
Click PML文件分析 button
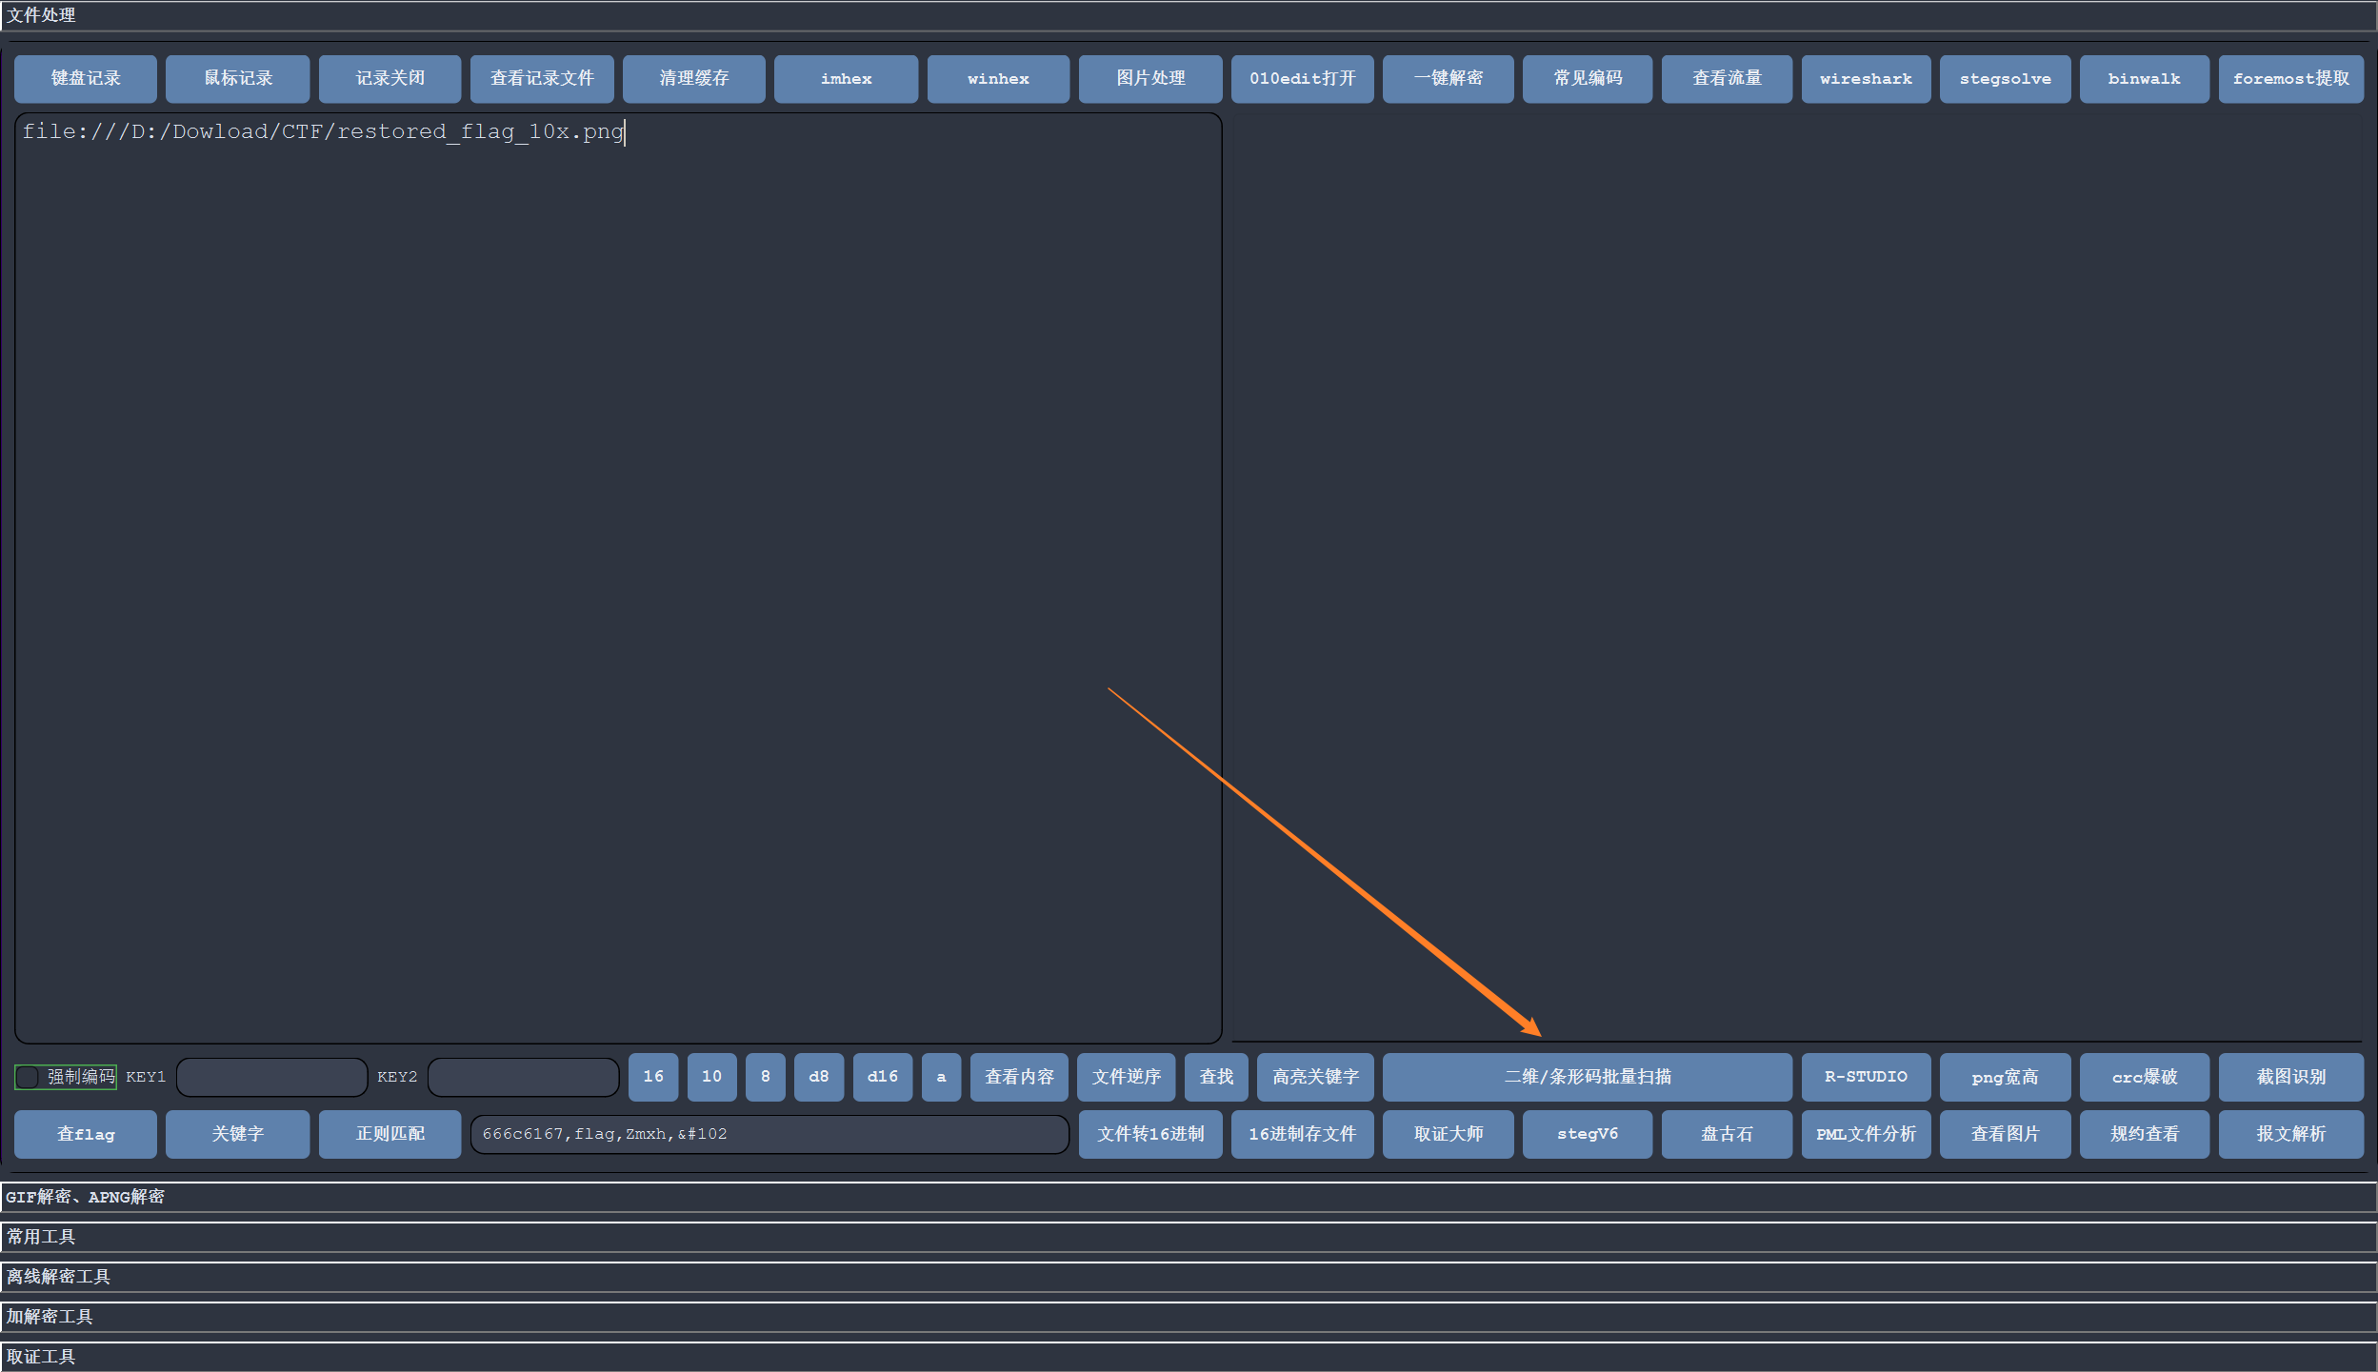coord(1867,1134)
